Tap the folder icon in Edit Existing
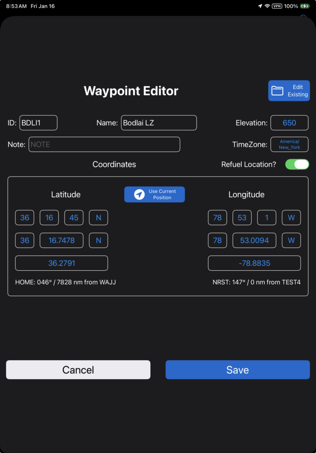Screen dimensions: 316x453 pos(278,91)
